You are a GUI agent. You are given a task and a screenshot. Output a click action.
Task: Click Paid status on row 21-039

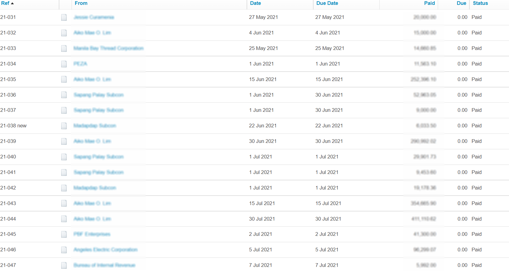(x=476, y=141)
